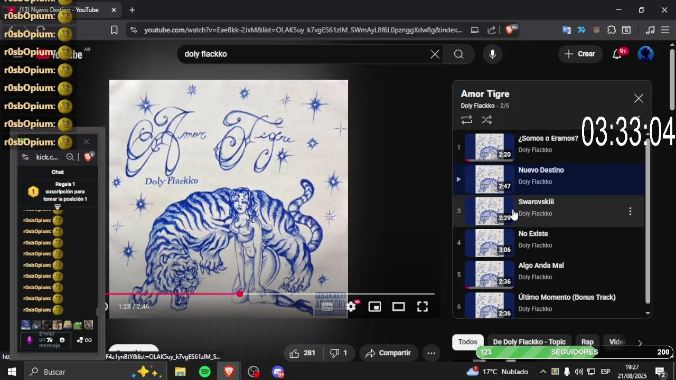Click the taskbar Buscar search box
The height and width of the screenshot is (380, 676).
click(x=95, y=372)
